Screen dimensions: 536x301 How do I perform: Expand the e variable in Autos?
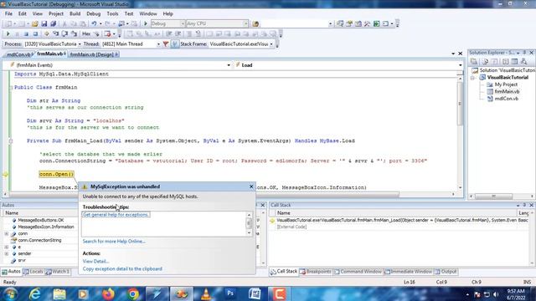[x=7, y=247]
